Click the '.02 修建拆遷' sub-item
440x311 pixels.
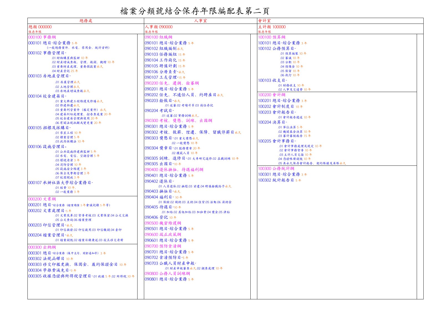tap(67, 105)
